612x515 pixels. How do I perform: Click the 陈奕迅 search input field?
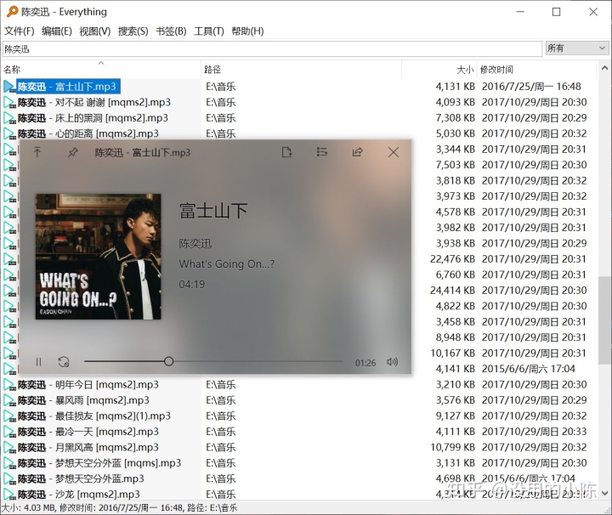pos(273,48)
